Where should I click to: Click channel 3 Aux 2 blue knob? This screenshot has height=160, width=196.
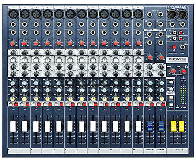[36, 91]
